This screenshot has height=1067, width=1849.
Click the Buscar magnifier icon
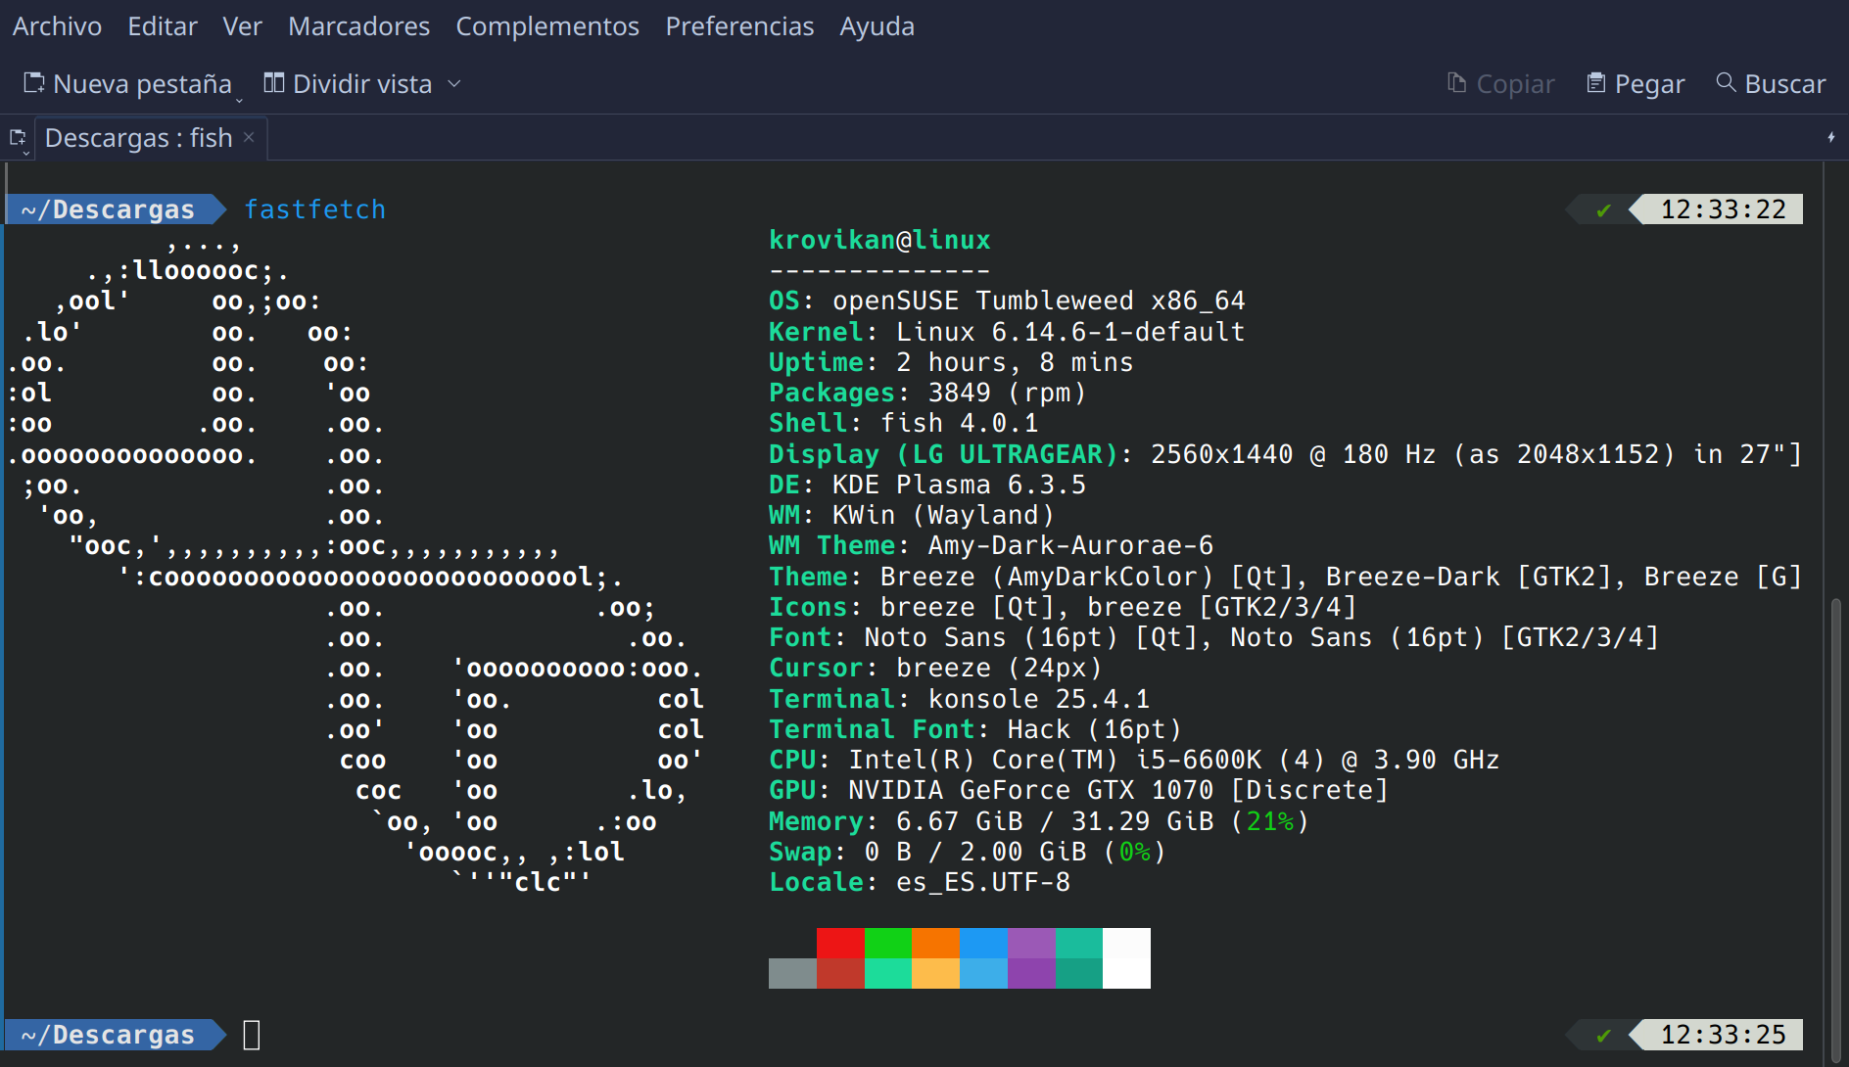[1726, 83]
